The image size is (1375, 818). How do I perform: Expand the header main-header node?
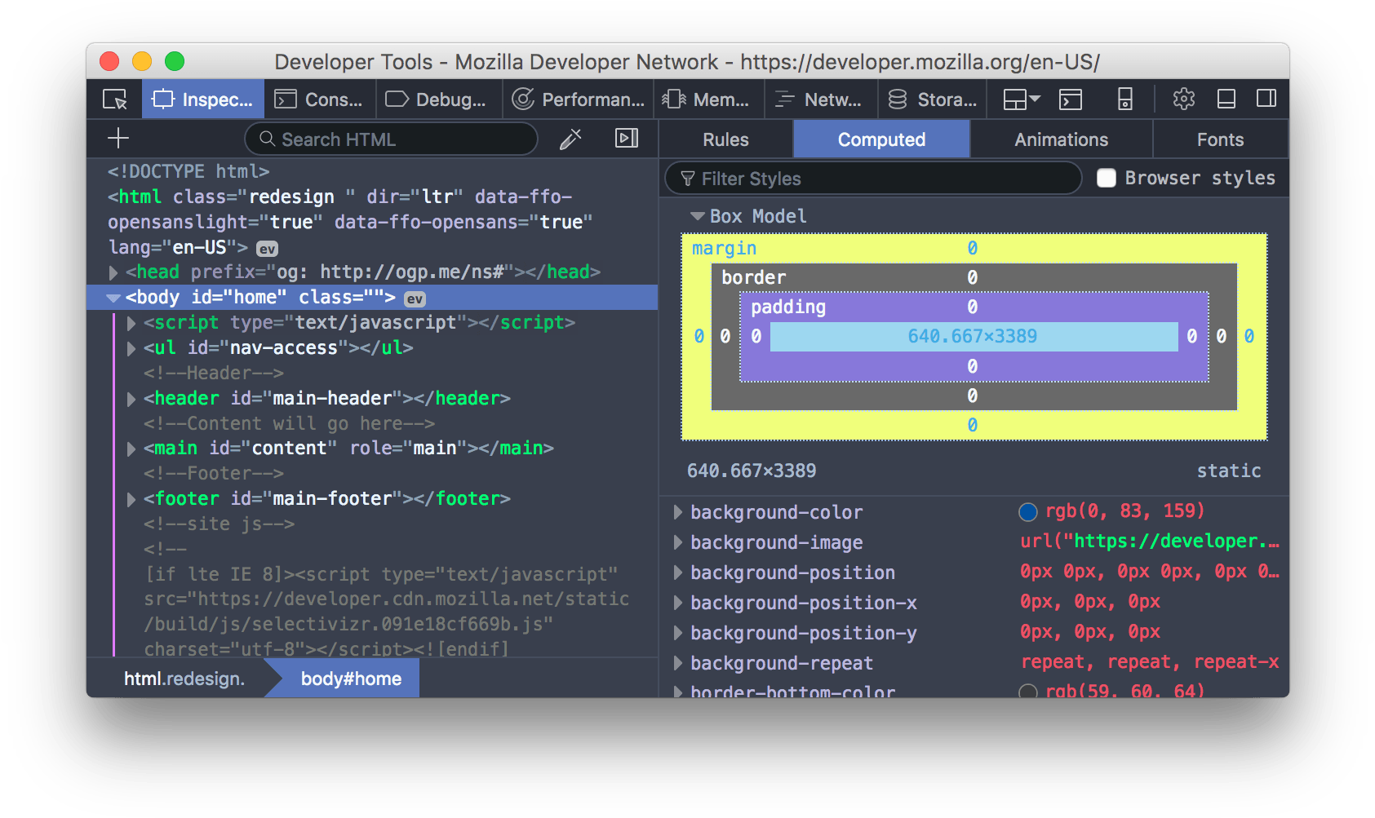[x=131, y=399]
